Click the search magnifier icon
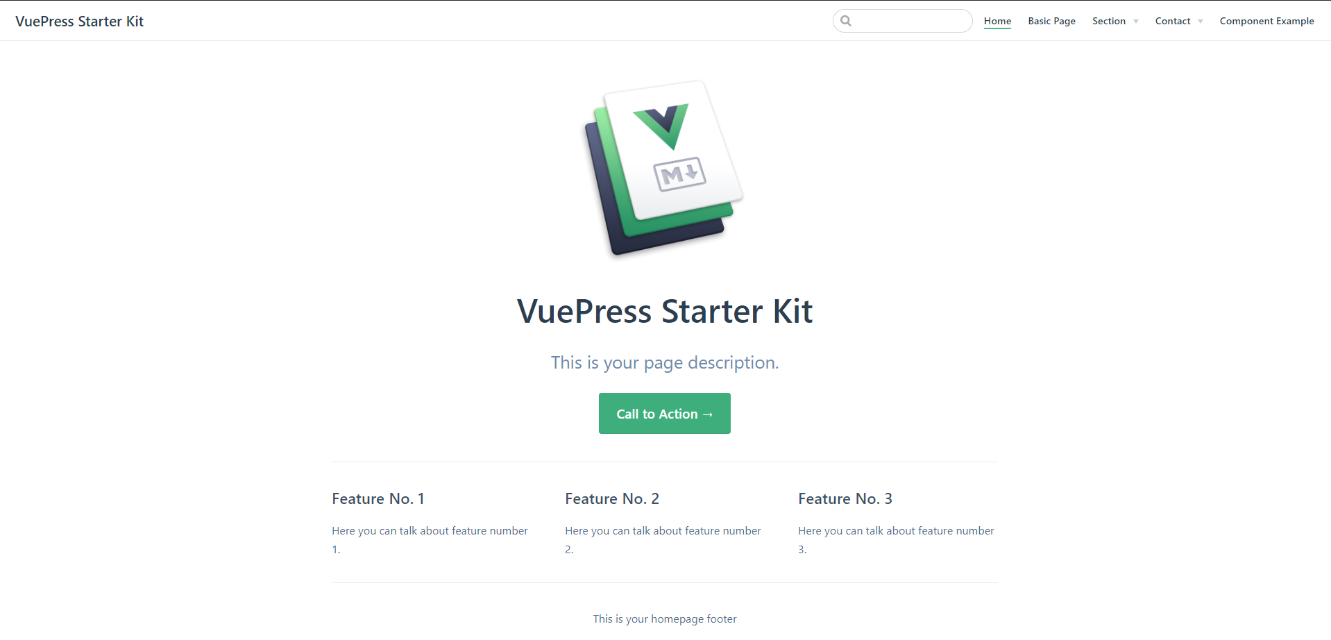Image resolution: width=1331 pixels, height=640 pixels. click(846, 21)
